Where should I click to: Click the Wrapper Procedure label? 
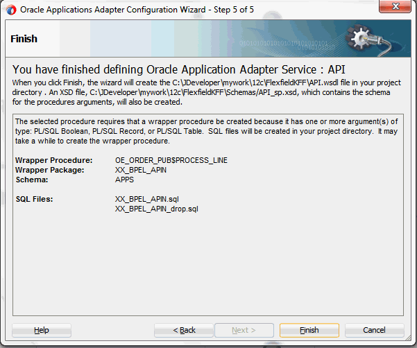click(53, 160)
